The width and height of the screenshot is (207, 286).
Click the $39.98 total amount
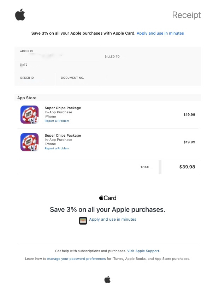coord(187,167)
